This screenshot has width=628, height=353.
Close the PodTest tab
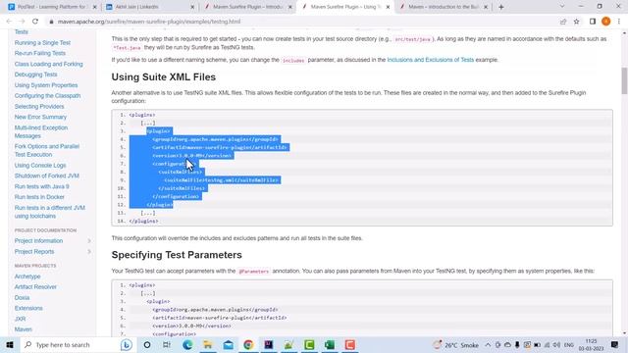[x=94, y=7]
